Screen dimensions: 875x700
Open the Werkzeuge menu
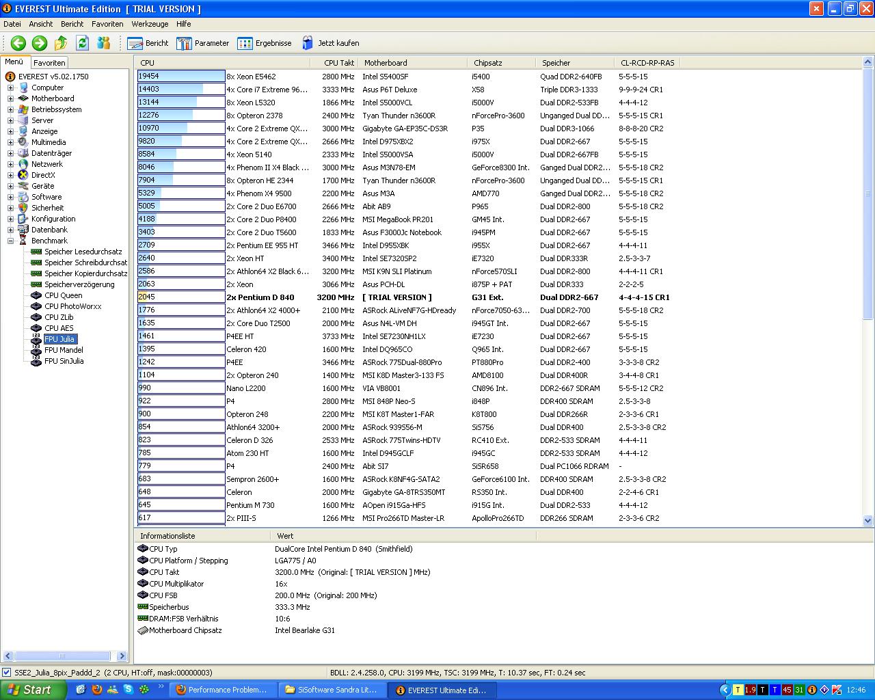pos(150,24)
